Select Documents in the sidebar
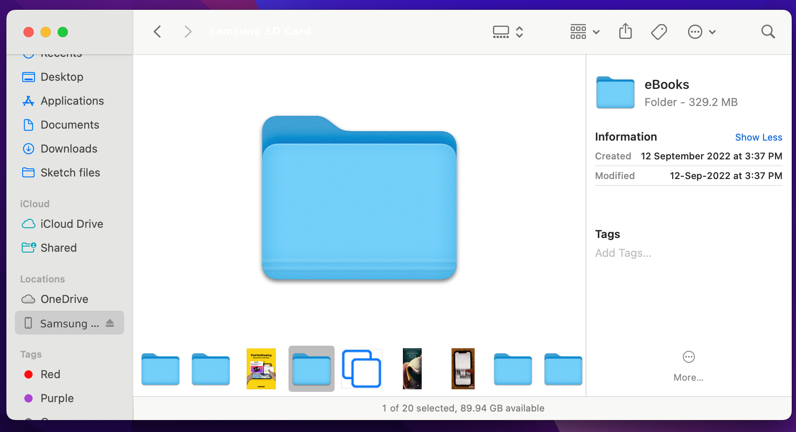 (70, 125)
